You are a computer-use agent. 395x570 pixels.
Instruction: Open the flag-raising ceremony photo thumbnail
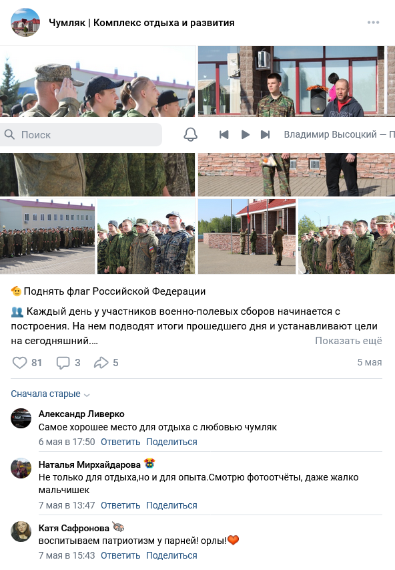coord(247,237)
